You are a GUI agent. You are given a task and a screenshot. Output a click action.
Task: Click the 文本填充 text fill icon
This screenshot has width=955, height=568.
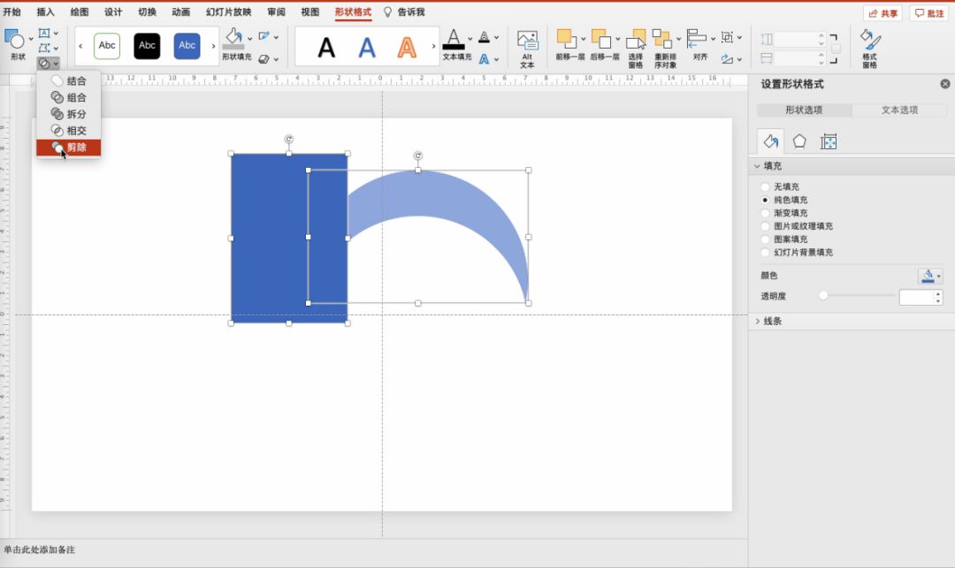(454, 39)
